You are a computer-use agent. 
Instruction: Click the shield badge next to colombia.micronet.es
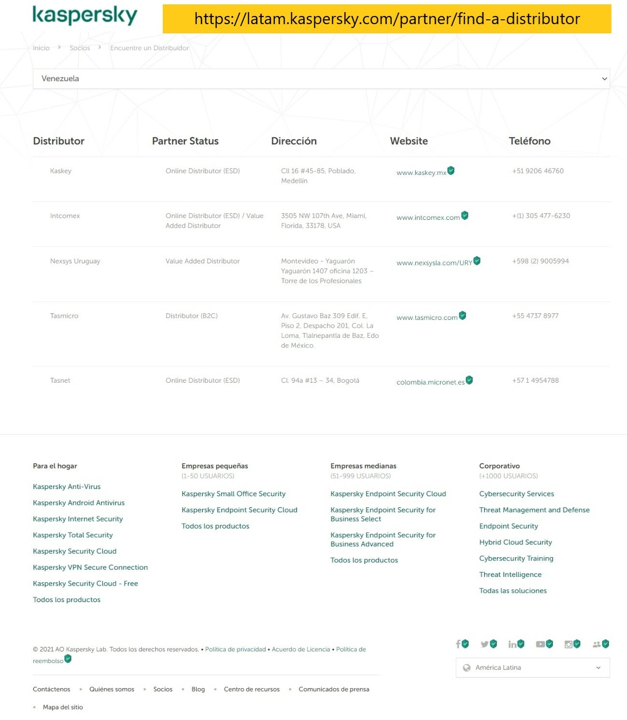click(469, 380)
